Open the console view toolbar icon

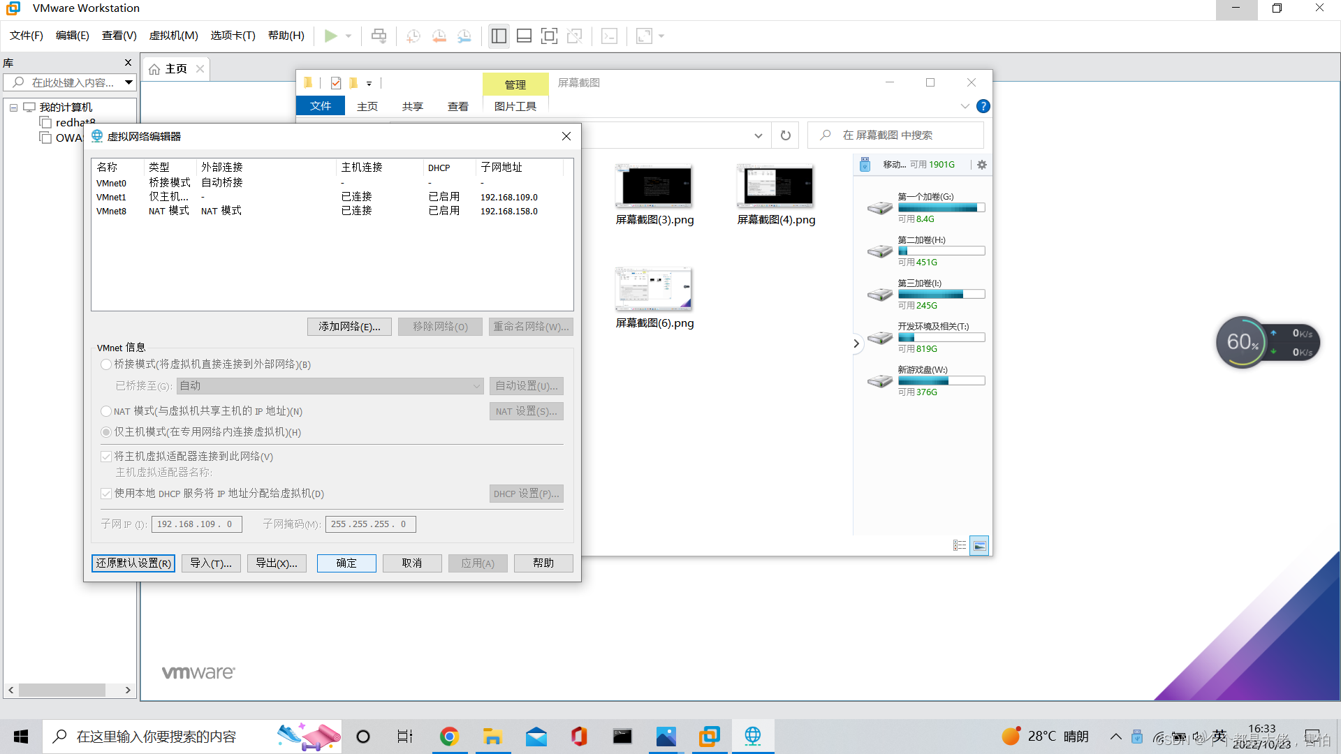point(609,36)
